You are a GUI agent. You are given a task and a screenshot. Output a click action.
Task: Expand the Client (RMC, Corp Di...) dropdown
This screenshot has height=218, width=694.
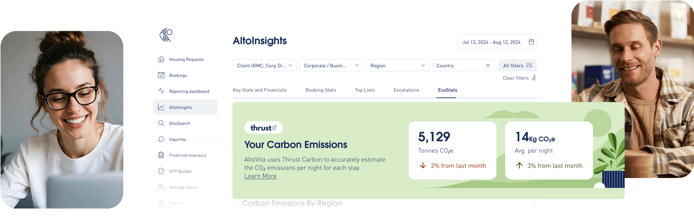point(264,66)
